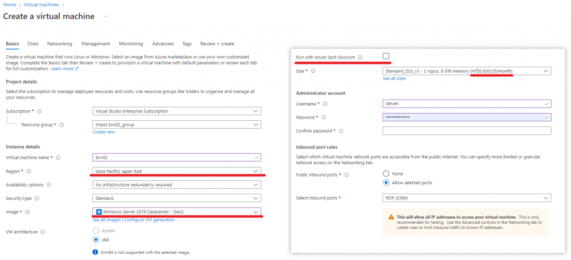The image size is (571, 260).
Task: Open the Region dropdown showing Japan East
Action: click(x=177, y=171)
